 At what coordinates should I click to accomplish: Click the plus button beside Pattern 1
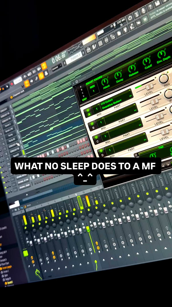(x=83, y=52)
